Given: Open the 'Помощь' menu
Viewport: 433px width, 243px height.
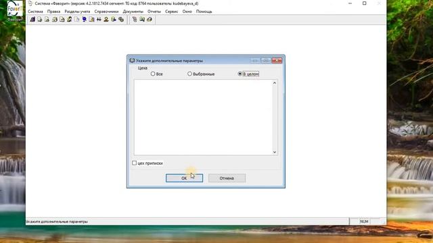Looking at the screenshot, I should pyautogui.click(x=204, y=11).
